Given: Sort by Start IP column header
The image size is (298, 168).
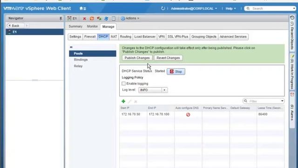Looking at the screenshot, I should click(x=133, y=108).
